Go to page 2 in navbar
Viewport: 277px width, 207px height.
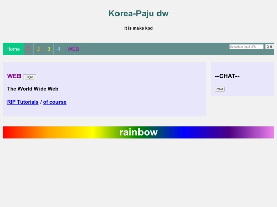[38, 49]
